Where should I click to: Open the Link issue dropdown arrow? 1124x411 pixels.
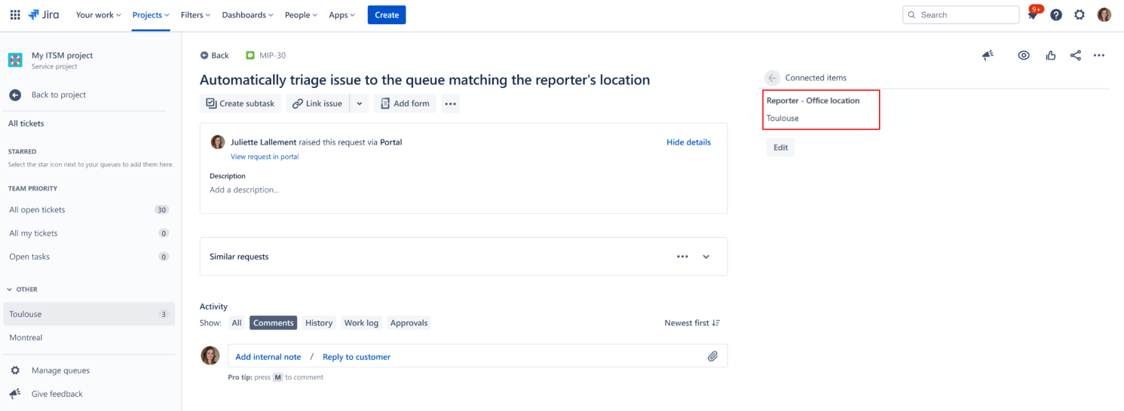click(359, 104)
